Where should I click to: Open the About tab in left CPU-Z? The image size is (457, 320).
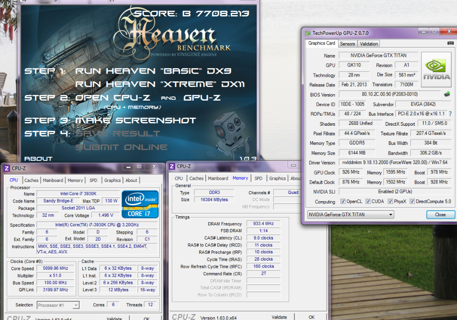coord(131,181)
